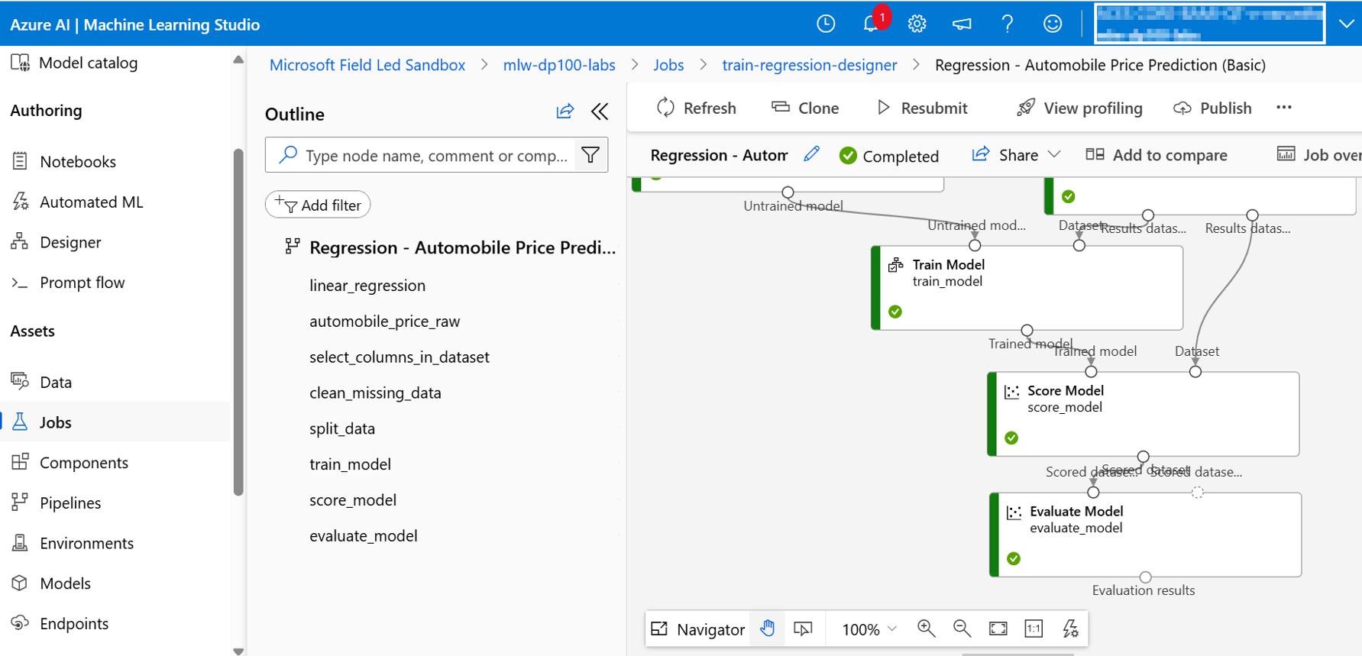Click the Evaluation results output port

coord(1145,577)
